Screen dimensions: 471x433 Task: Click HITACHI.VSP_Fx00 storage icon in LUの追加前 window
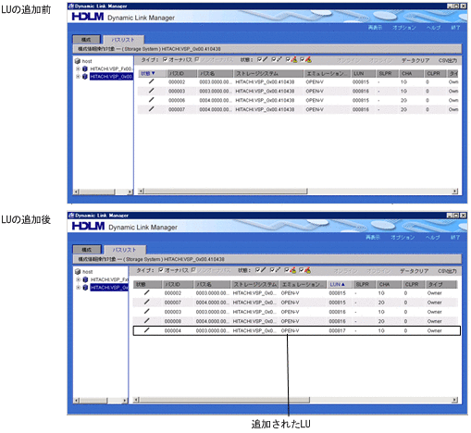pyautogui.click(x=85, y=68)
